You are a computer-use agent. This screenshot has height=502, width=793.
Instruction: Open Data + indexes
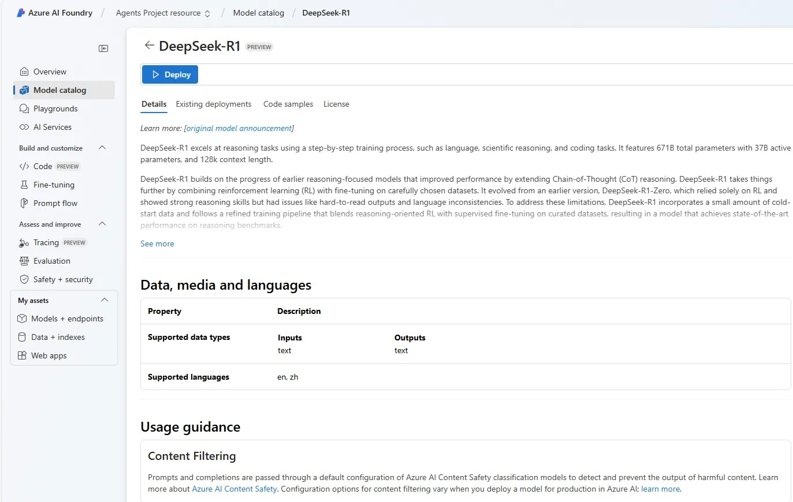(59, 337)
